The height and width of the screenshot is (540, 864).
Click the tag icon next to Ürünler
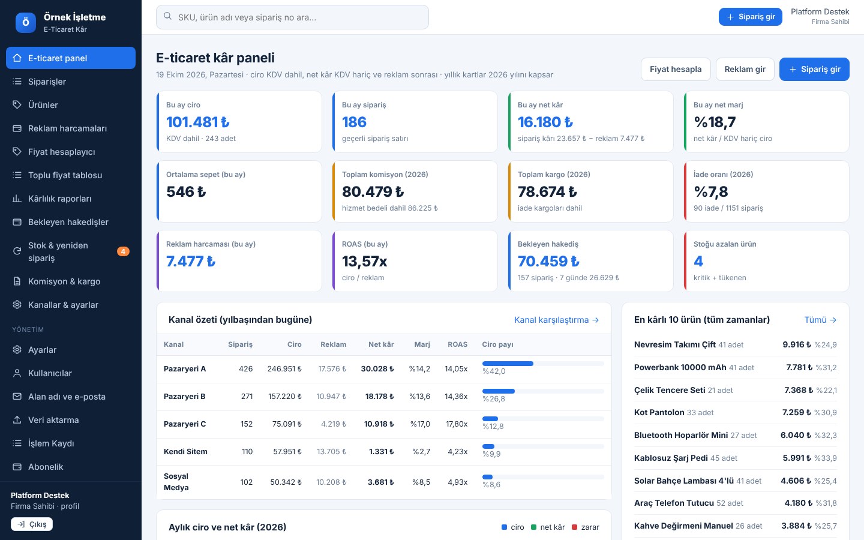click(x=17, y=105)
